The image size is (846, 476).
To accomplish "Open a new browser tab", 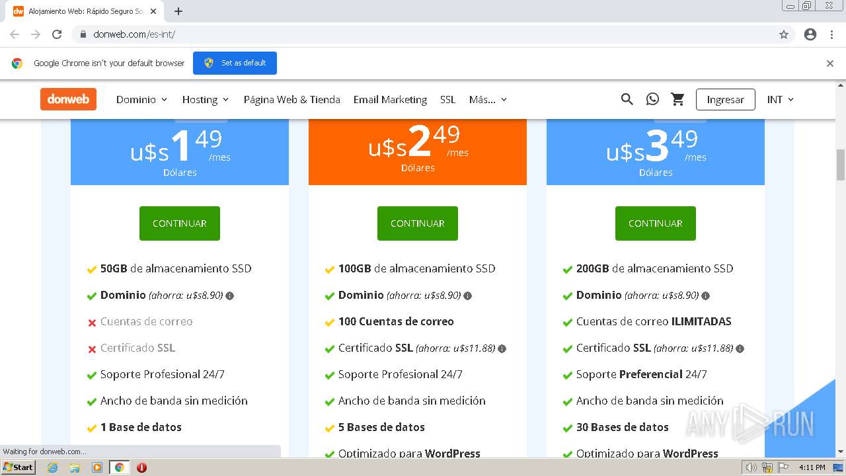I will (x=178, y=11).
